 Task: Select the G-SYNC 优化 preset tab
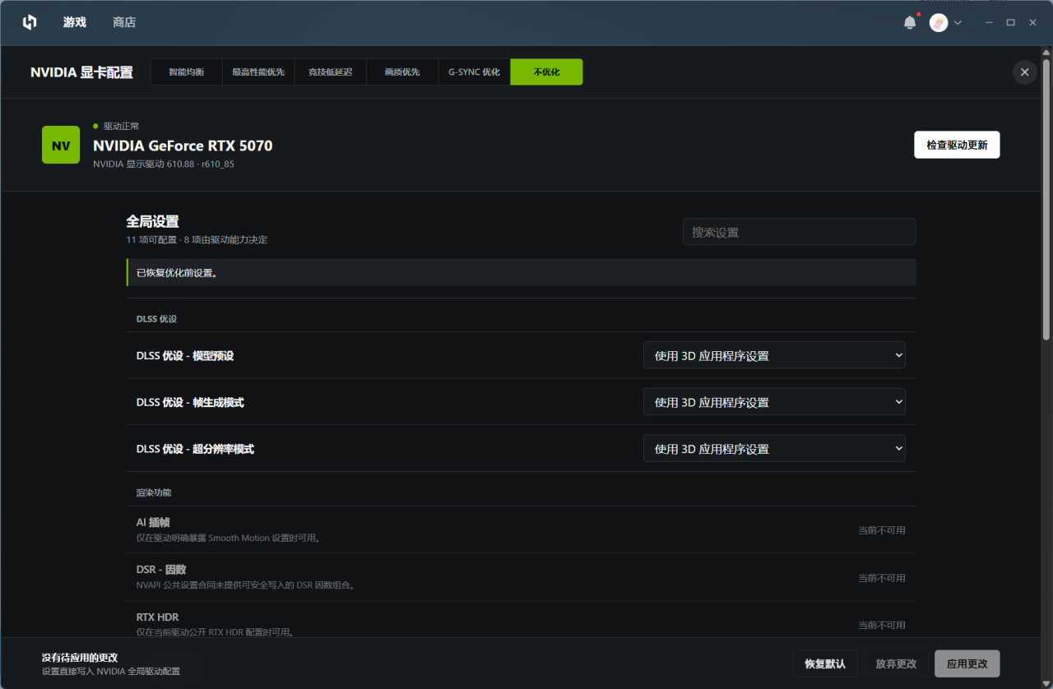point(474,72)
